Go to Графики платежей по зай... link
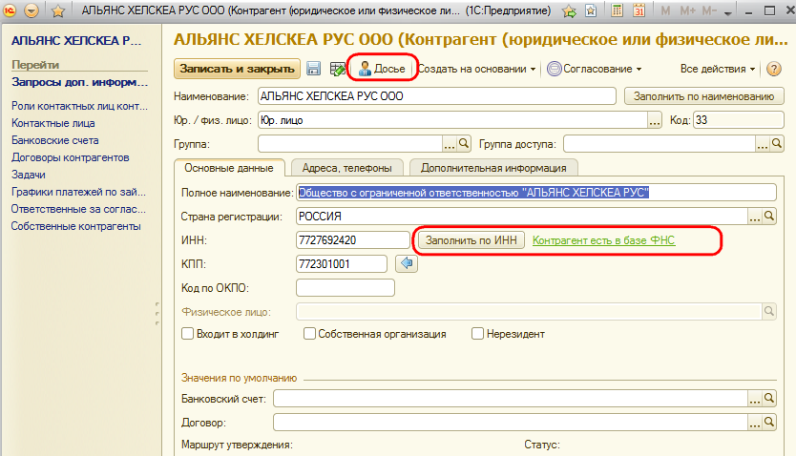The image size is (796, 456). [78, 193]
